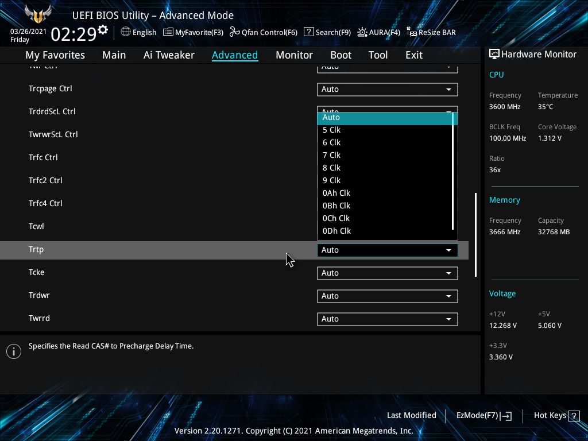Click the EzMode exit arrow icon

coord(506,416)
